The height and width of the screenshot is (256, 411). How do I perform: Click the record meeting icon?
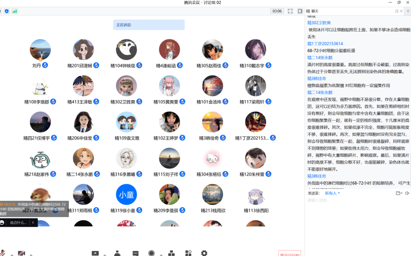pyautogui.click(x=152, y=253)
